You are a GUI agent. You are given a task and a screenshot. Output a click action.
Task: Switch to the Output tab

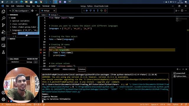(x=56, y=69)
